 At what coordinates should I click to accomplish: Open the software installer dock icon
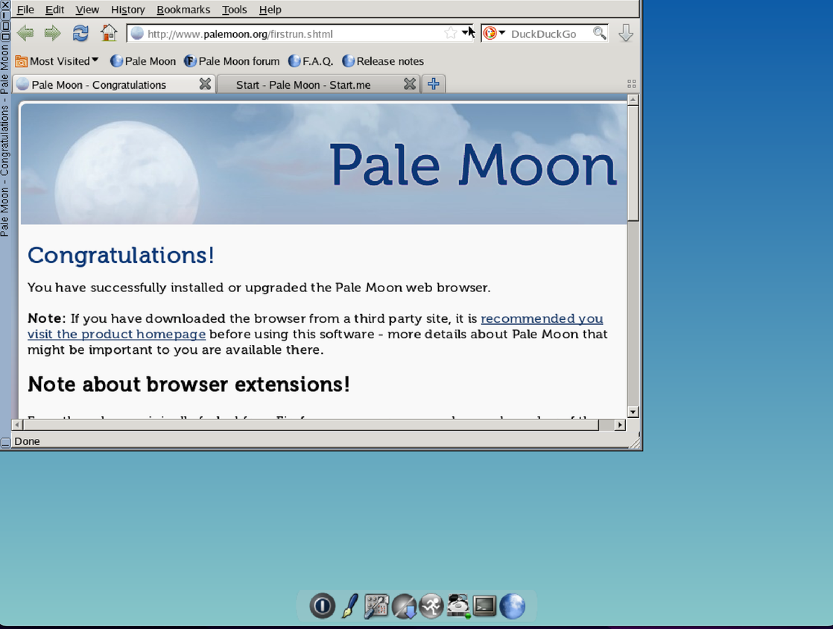(405, 606)
